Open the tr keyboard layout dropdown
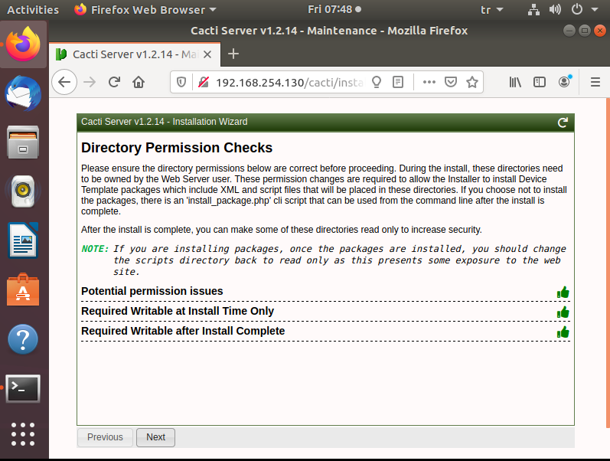 tap(491, 10)
